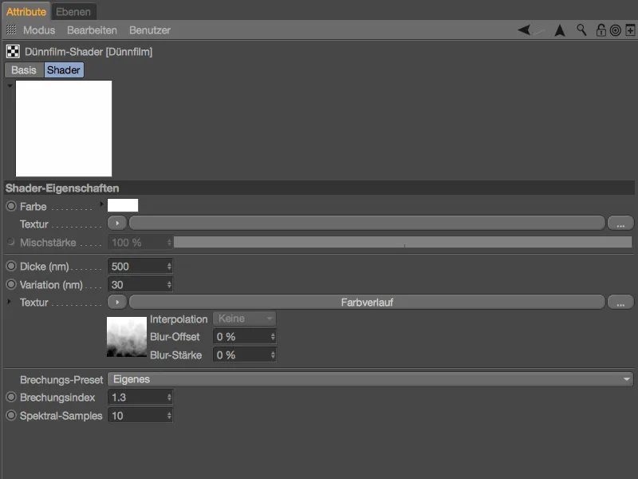Click the Brechungsindex stepper arrows

pos(169,397)
